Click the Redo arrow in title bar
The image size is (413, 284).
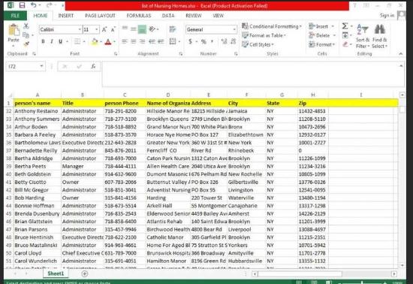49,5
